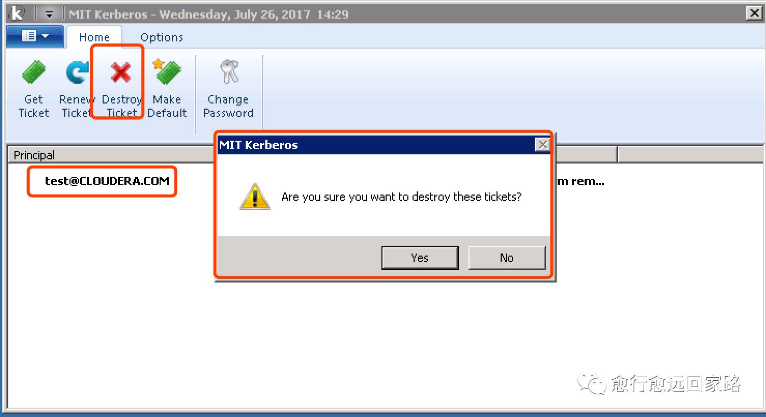
Task: Click the Get Ticket green ticket icon
Action: click(34, 72)
